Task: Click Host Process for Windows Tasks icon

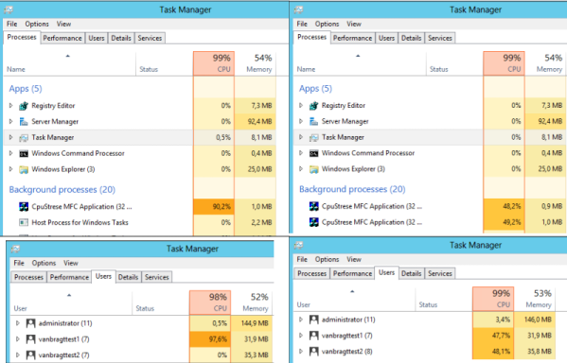Action: pos(24,222)
